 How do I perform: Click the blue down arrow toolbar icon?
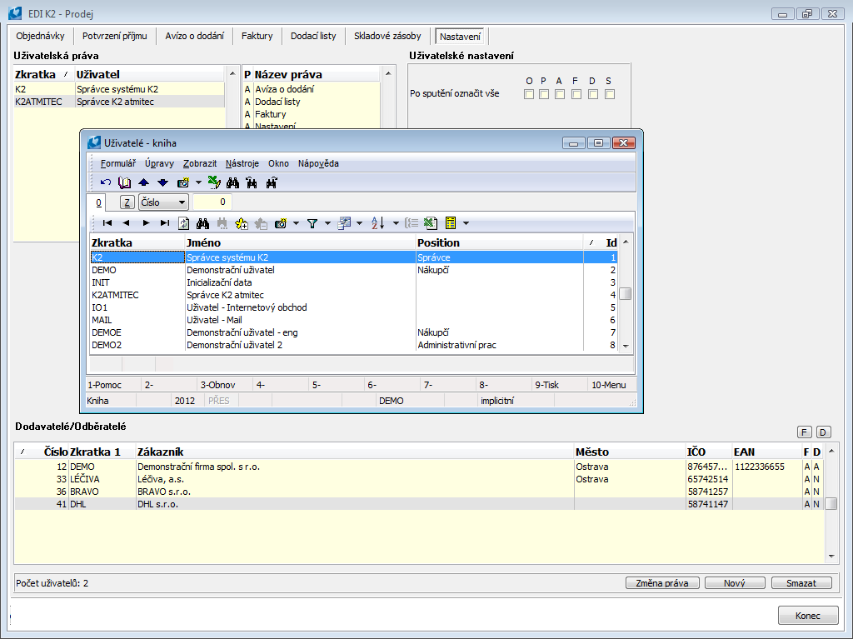click(x=162, y=182)
